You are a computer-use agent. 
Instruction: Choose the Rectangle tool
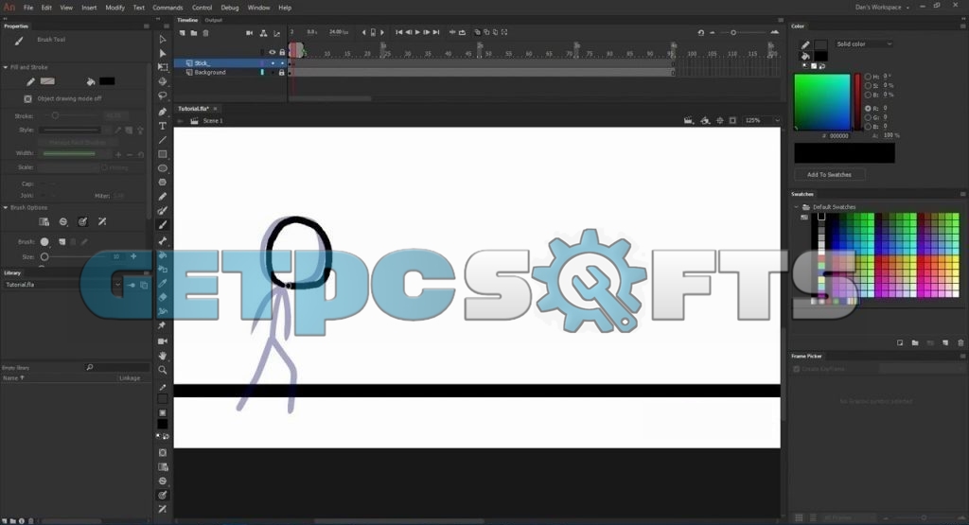(x=163, y=154)
